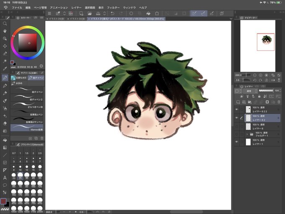The height and width of the screenshot is (214, 285).
Task: Switch to イラスト30 canvas tab
Action: [x=76, y=19]
